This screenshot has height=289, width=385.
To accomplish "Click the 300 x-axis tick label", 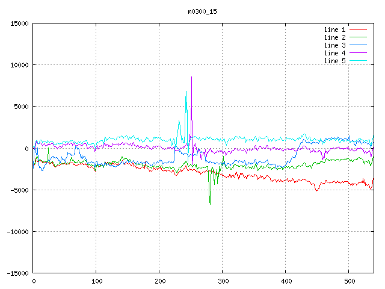I will 223,281.
